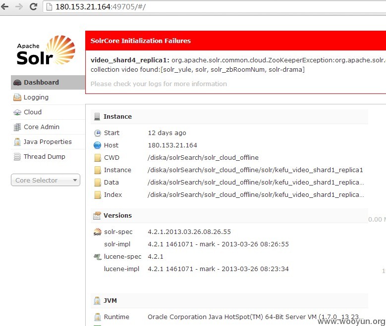The height and width of the screenshot is (326, 386).
Task: Click the Index folder icon
Action: [98, 195]
